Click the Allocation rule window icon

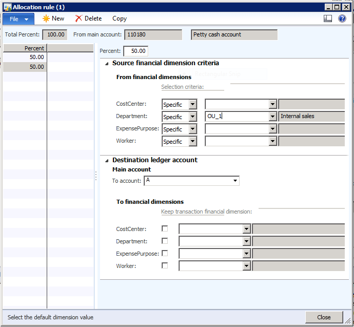pyautogui.click(x=7, y=7)
